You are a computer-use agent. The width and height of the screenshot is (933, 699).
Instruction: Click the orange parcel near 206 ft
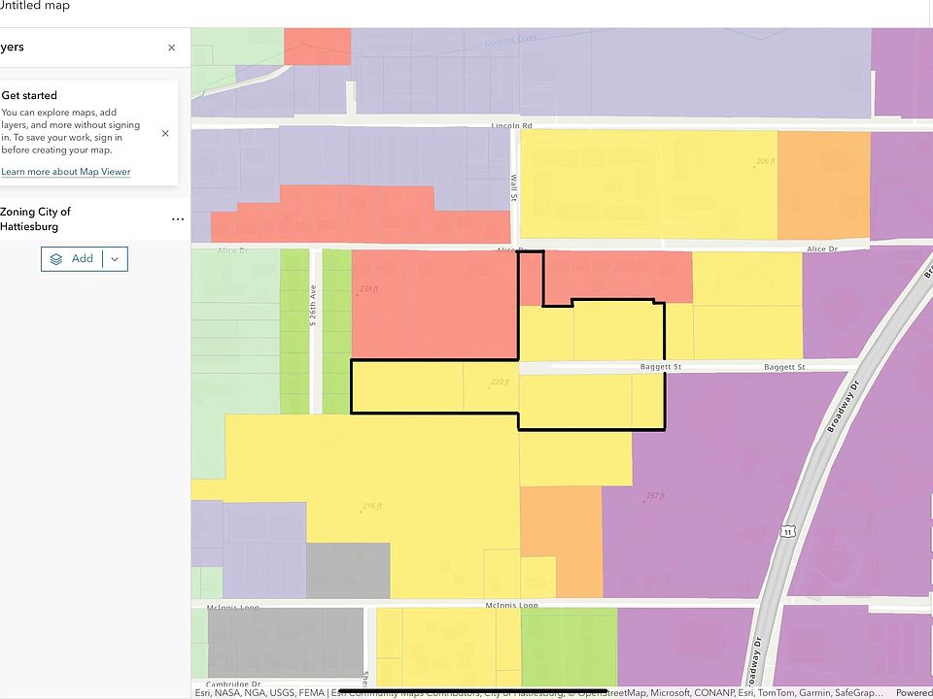[823, 185]
